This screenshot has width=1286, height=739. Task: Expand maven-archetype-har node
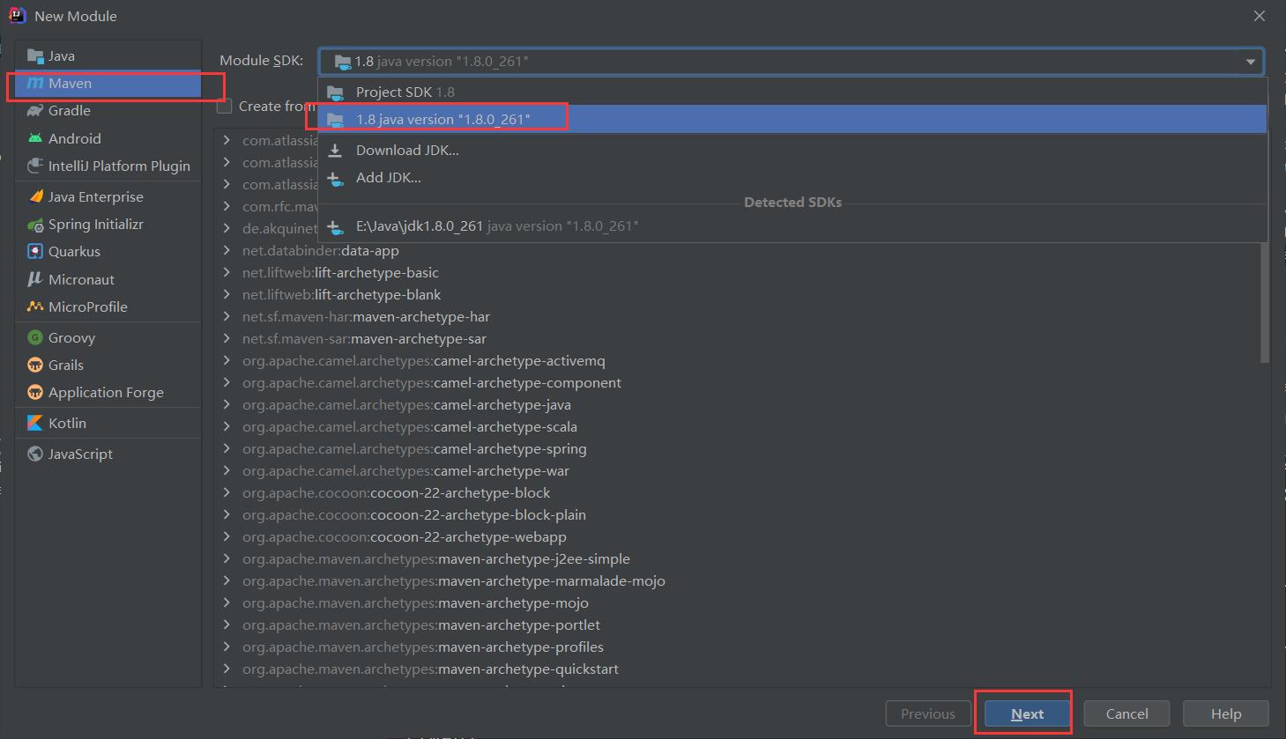coord(227,316)
